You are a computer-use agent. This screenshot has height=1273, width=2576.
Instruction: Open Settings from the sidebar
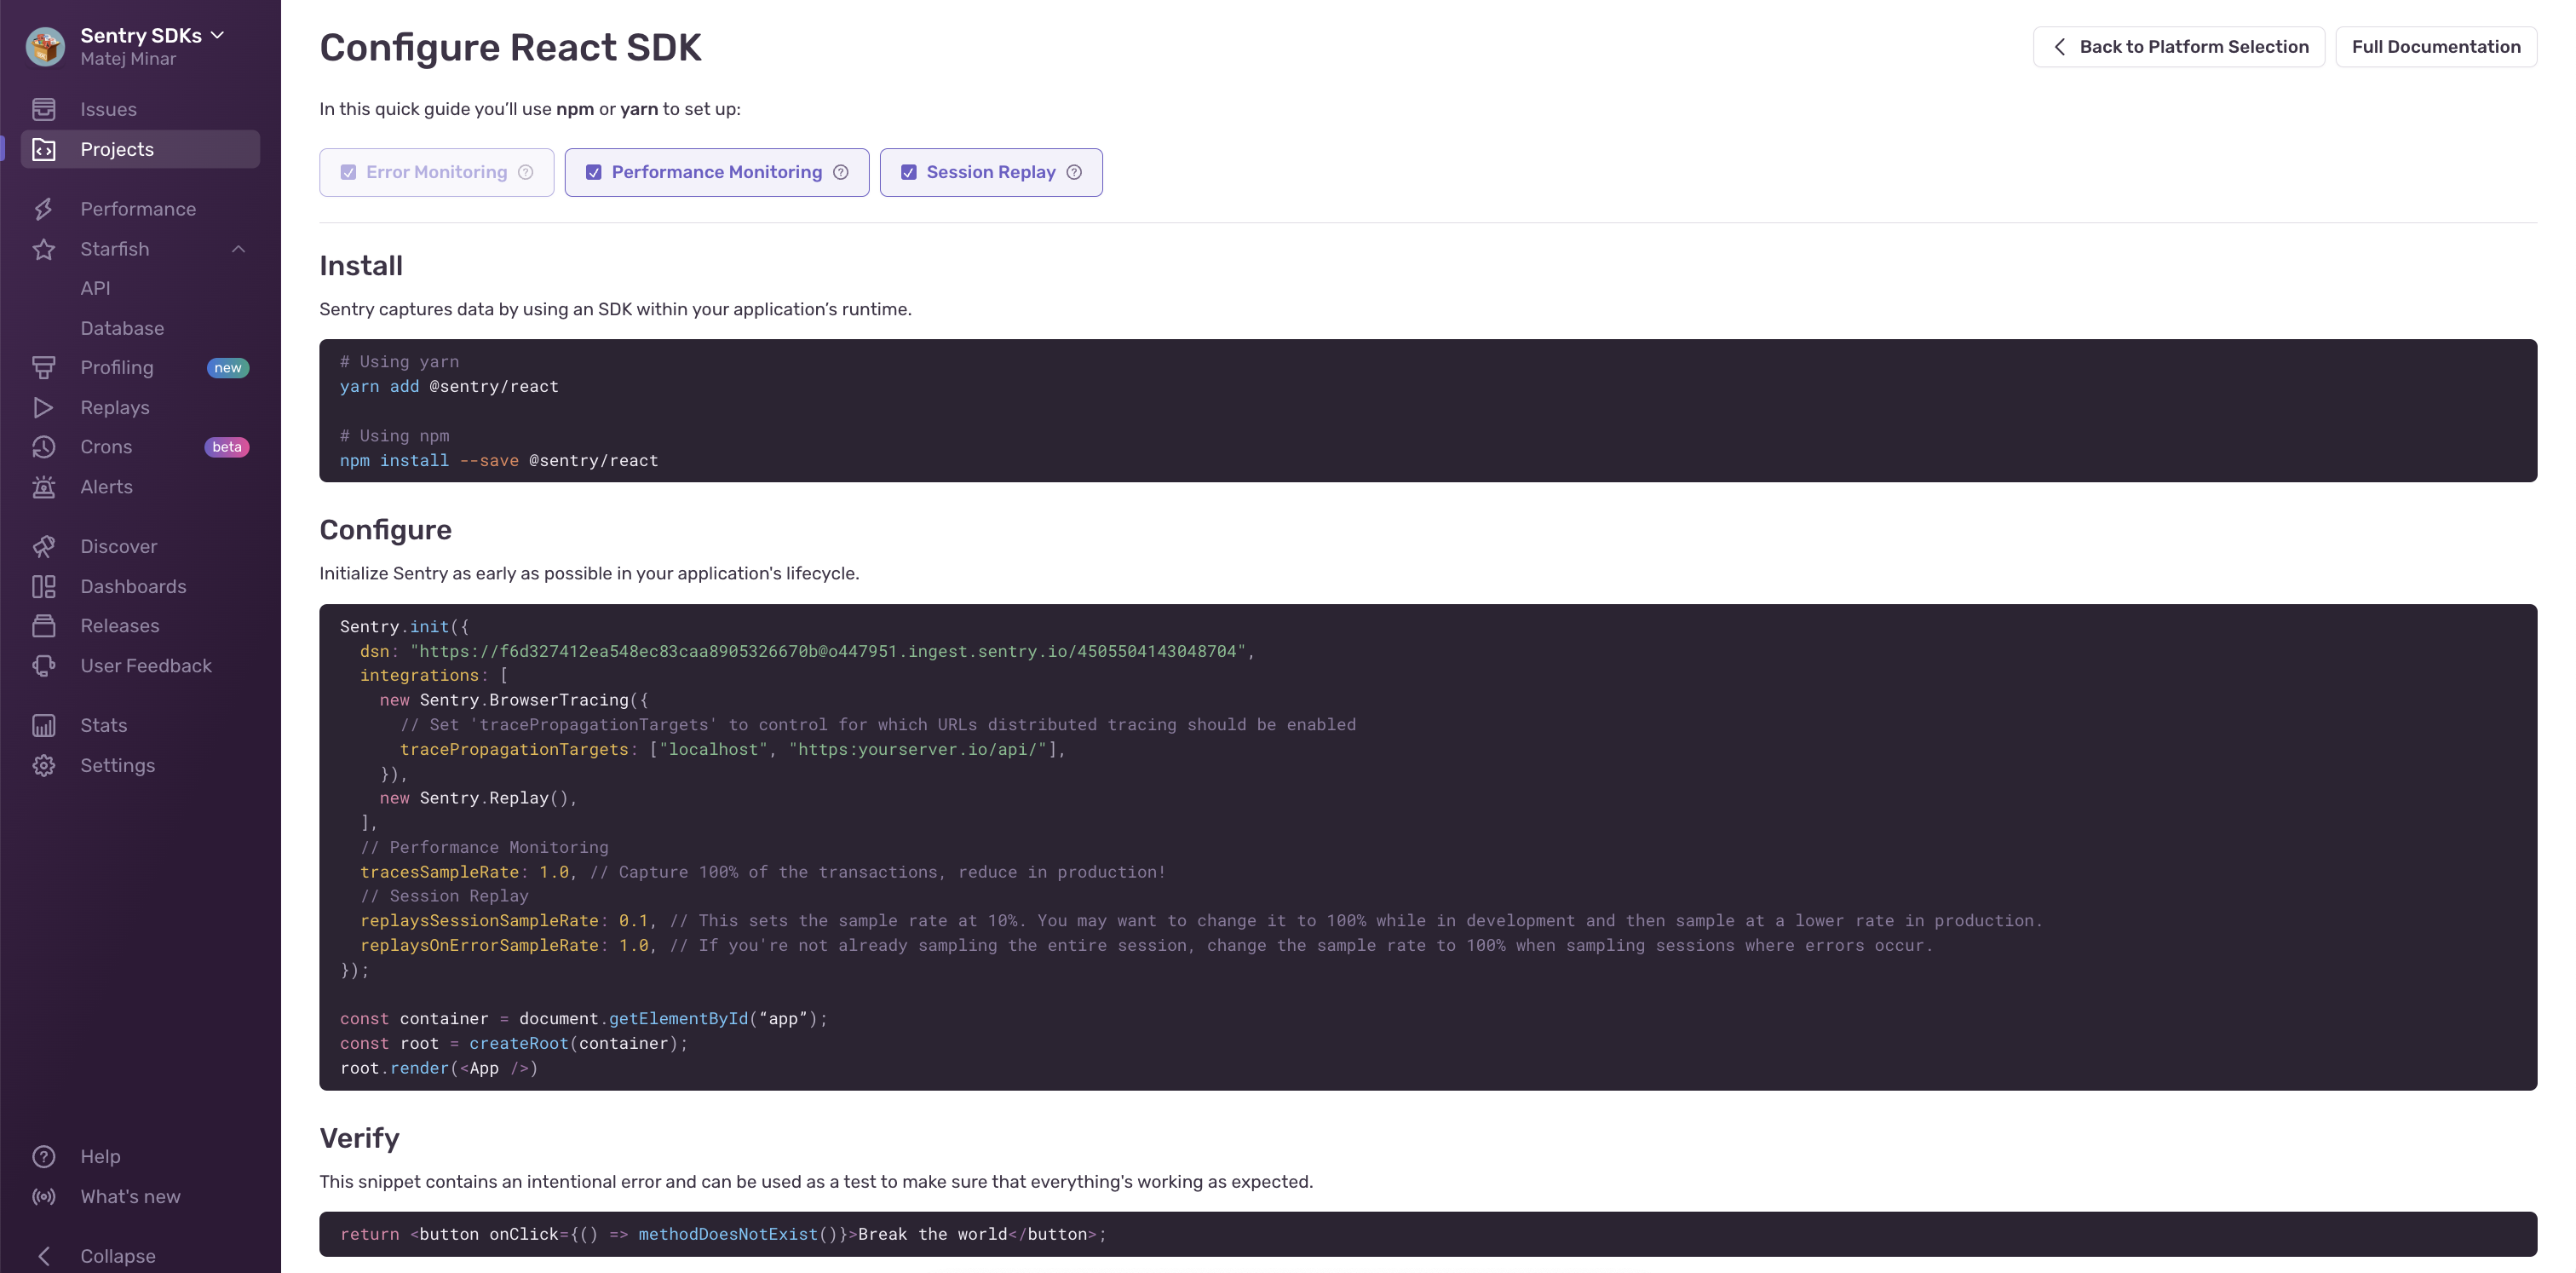[x=117, y=765]
